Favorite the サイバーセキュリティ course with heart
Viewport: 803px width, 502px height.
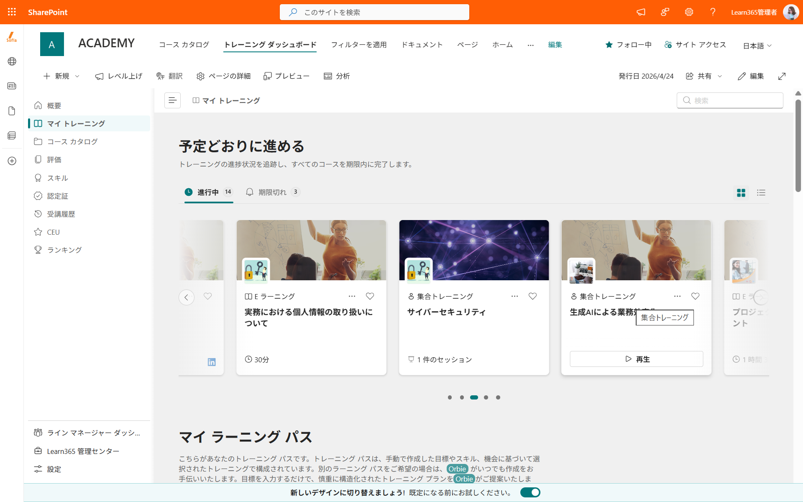click(532, 296)
